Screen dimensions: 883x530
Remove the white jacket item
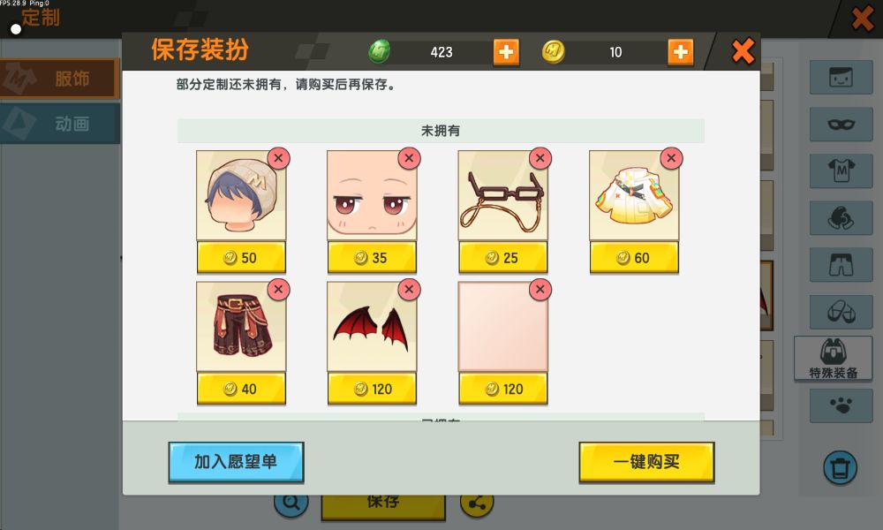point(671,158)
